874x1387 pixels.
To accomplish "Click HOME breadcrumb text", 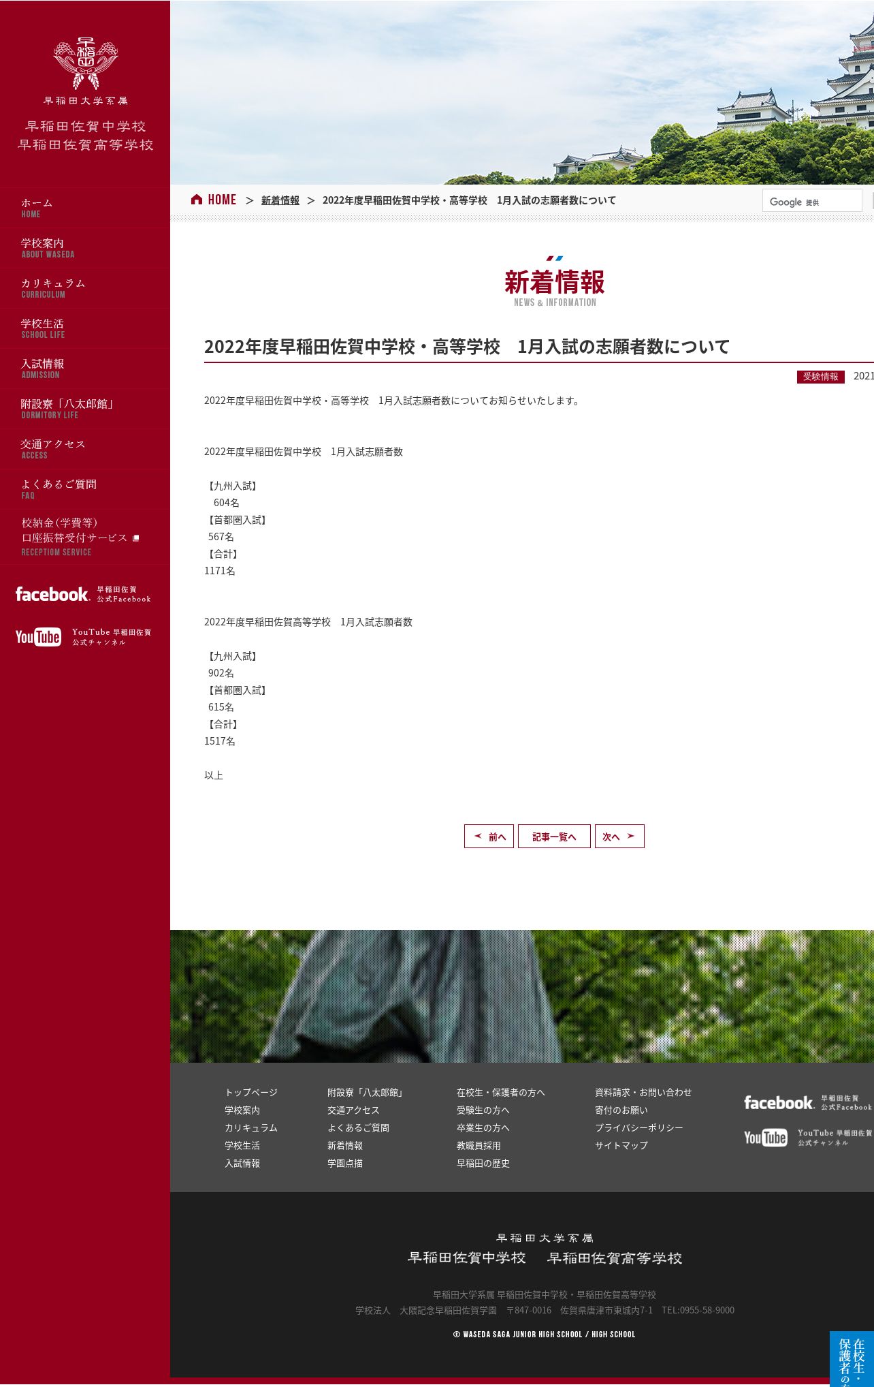I will [222, 200].
